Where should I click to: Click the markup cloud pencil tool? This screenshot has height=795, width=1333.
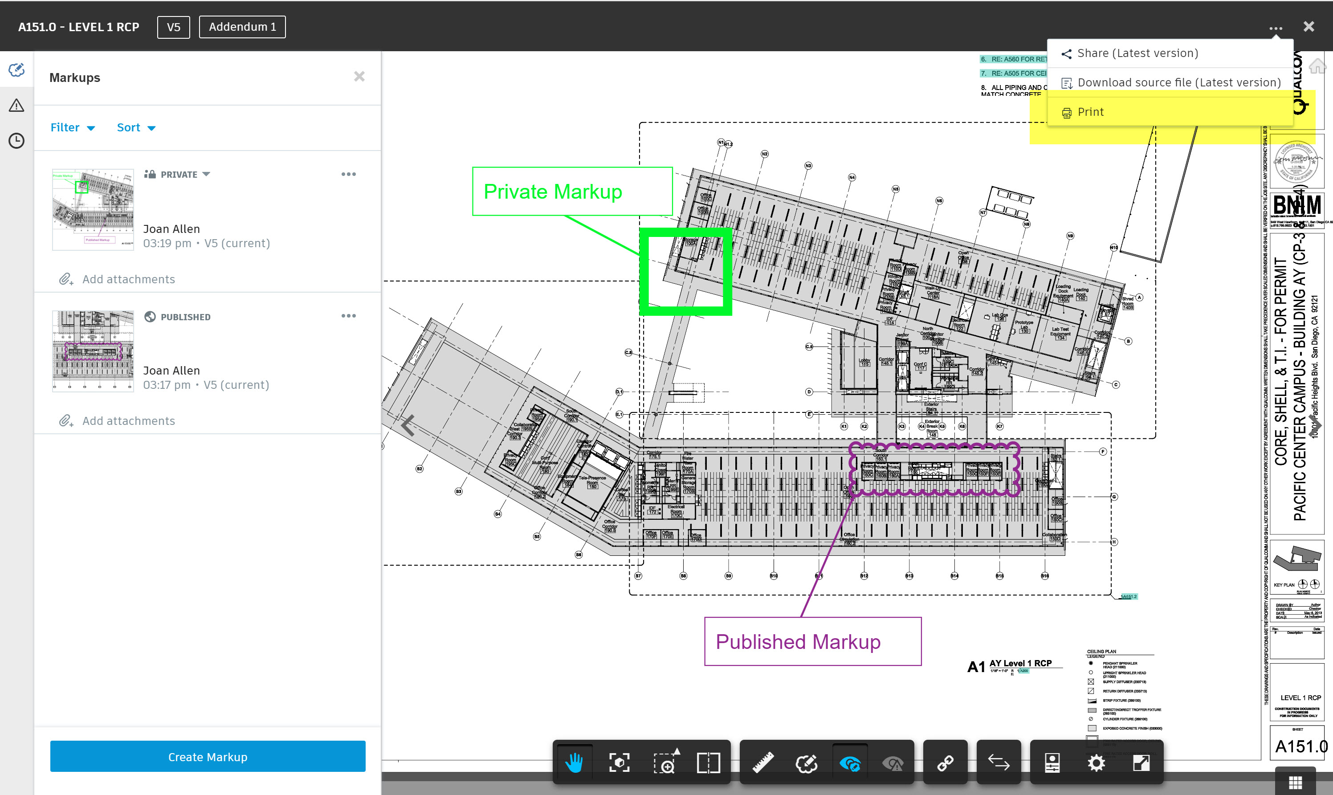(806, 762)
